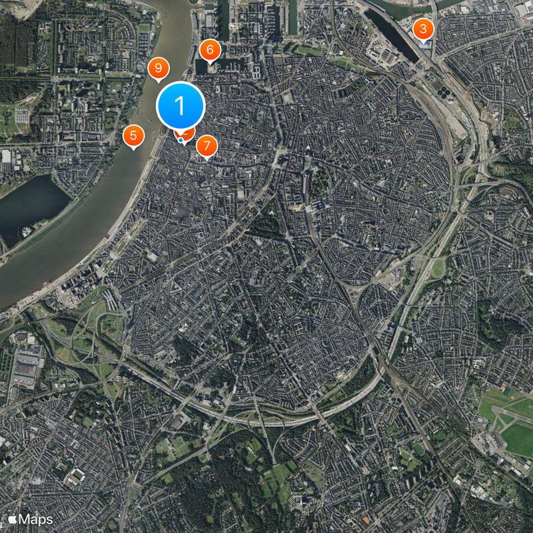This screenshot has height=533, width=533.
Task: Pick the orange pin numbered 9
Action: 159,69
